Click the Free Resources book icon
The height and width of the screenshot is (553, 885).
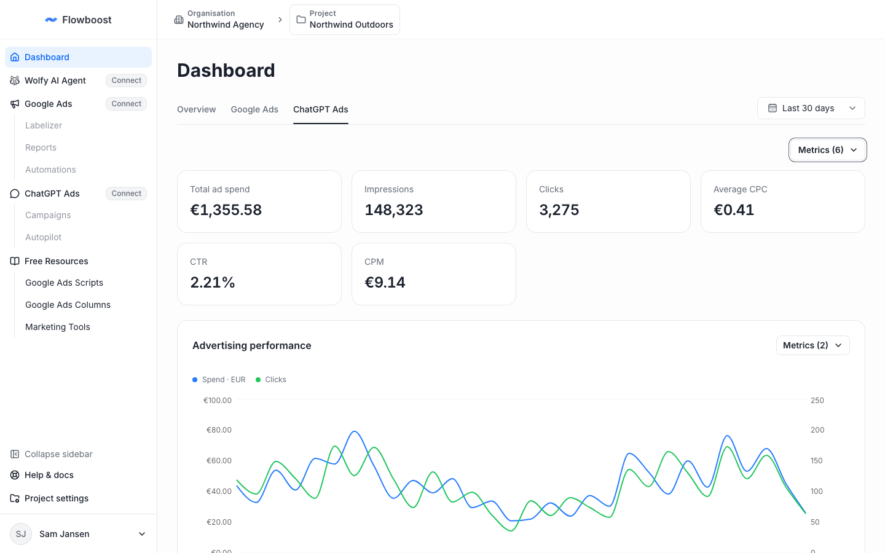pyautogui.click(x=15, y=261)
